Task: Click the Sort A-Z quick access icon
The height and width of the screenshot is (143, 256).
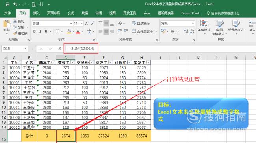Action: click(41, 4)
